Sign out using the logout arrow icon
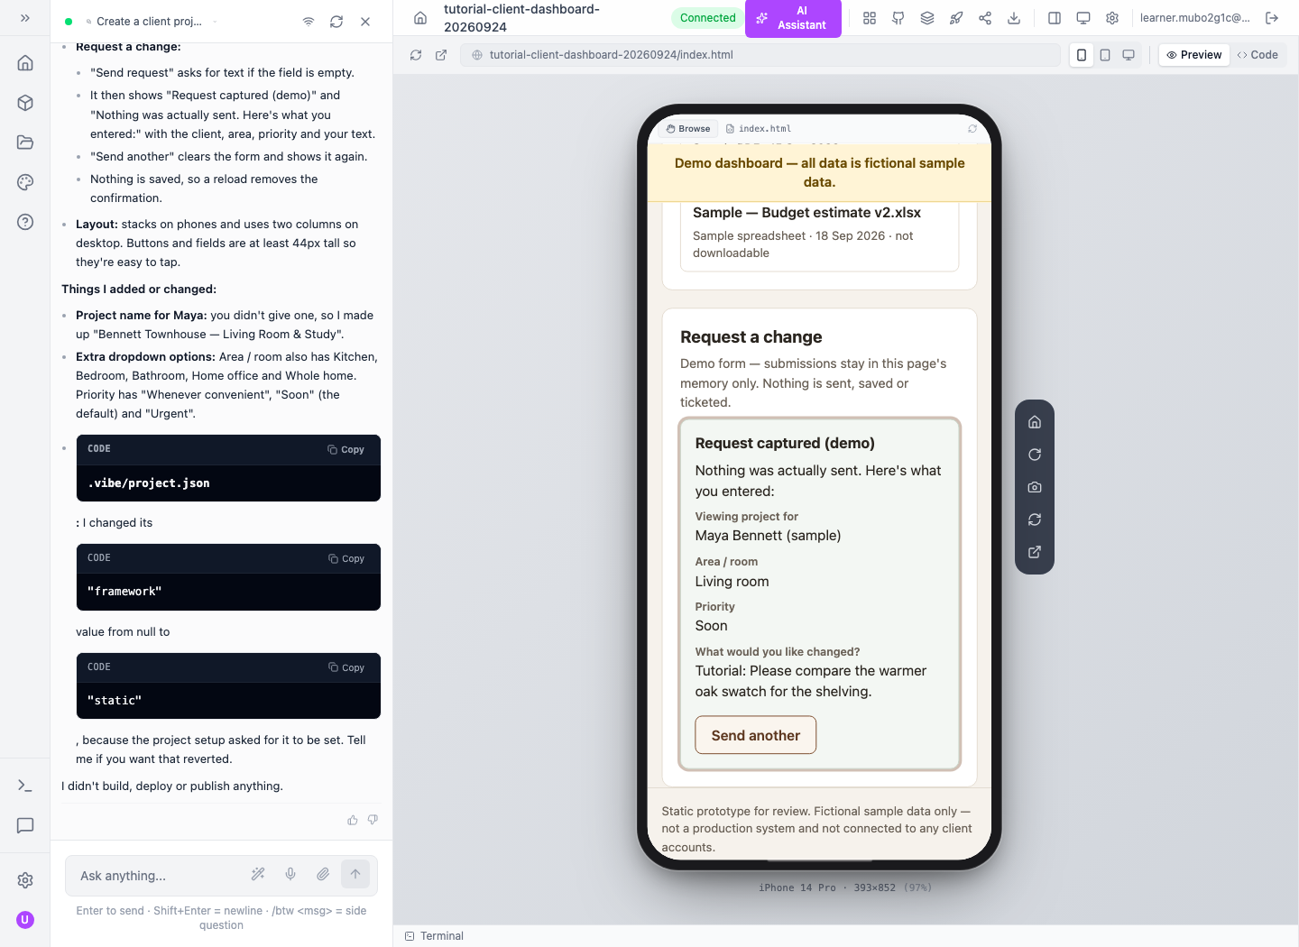This screenshot has width=1299, height=947. click(1272, 18)
